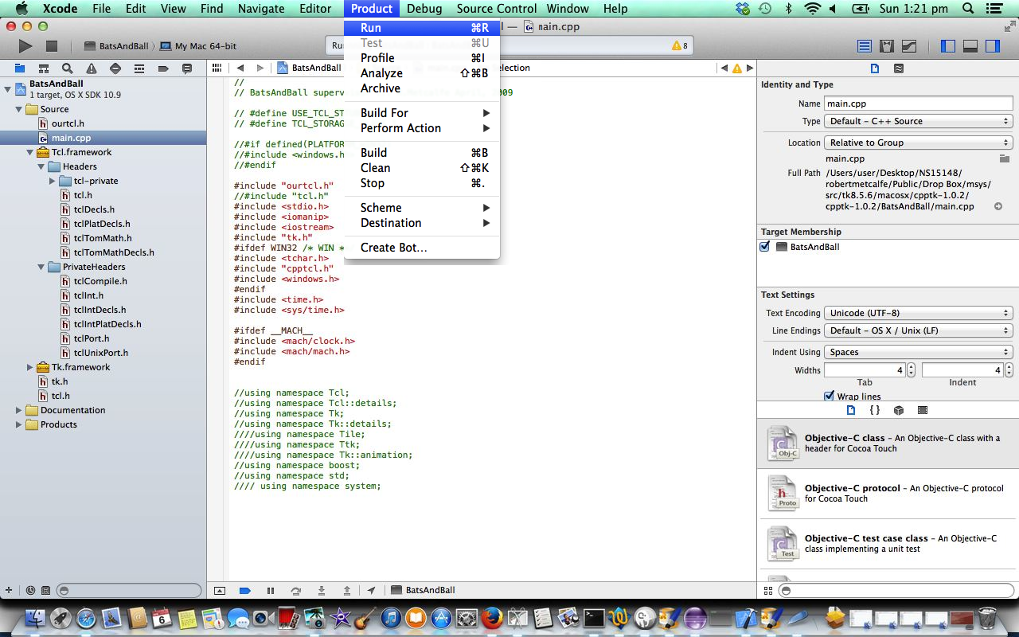Toggle the Utilities pane visibility button
The image size is (1019, 637).
tap(993, 46)
